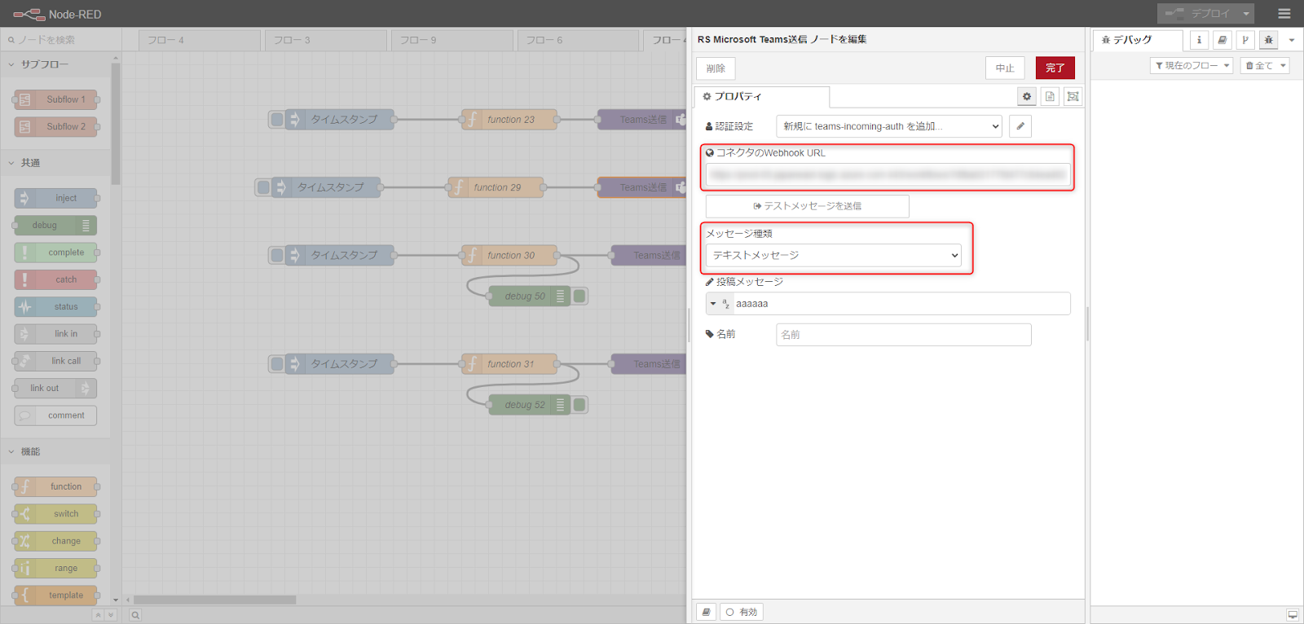1304x624 pixels.
Task: Open the clear options arrow next to 全て
Action: point(1283,65)
